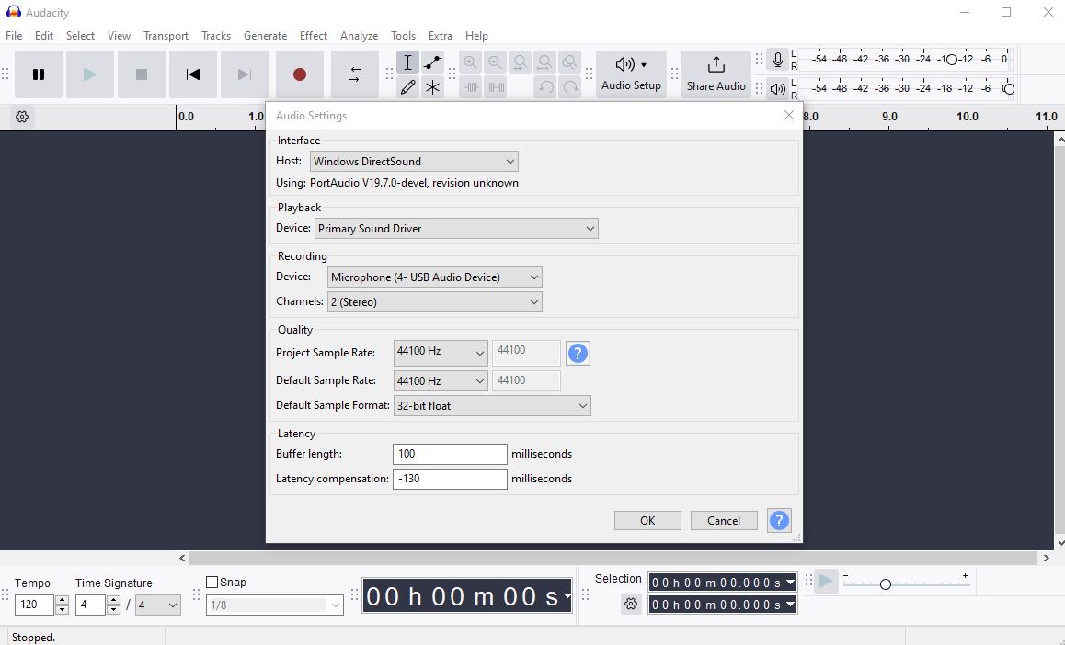Open the Generate menu
This screenshot has height=645, width=1065.
tap(265, 35)
